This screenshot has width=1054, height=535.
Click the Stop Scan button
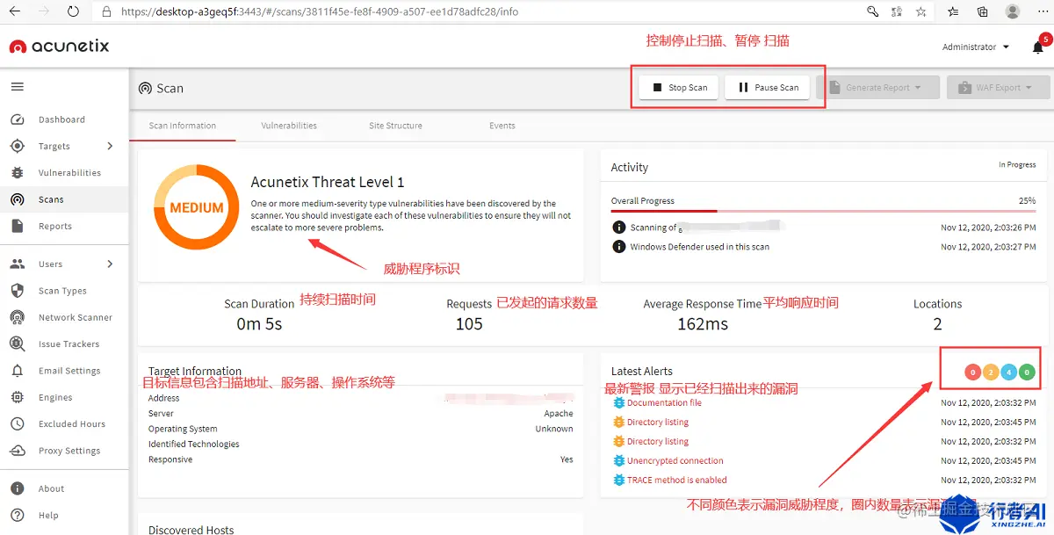[679, 88]
